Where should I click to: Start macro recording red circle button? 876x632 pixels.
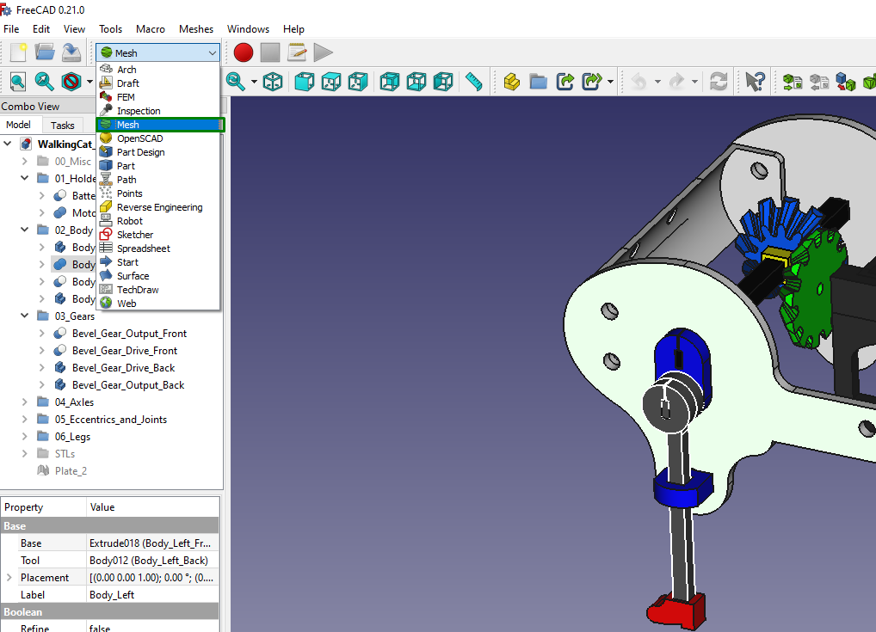click(244, 52)
